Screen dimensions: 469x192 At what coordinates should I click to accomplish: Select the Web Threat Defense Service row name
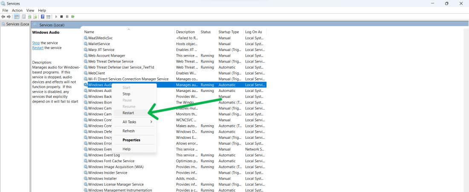[111, 61]
